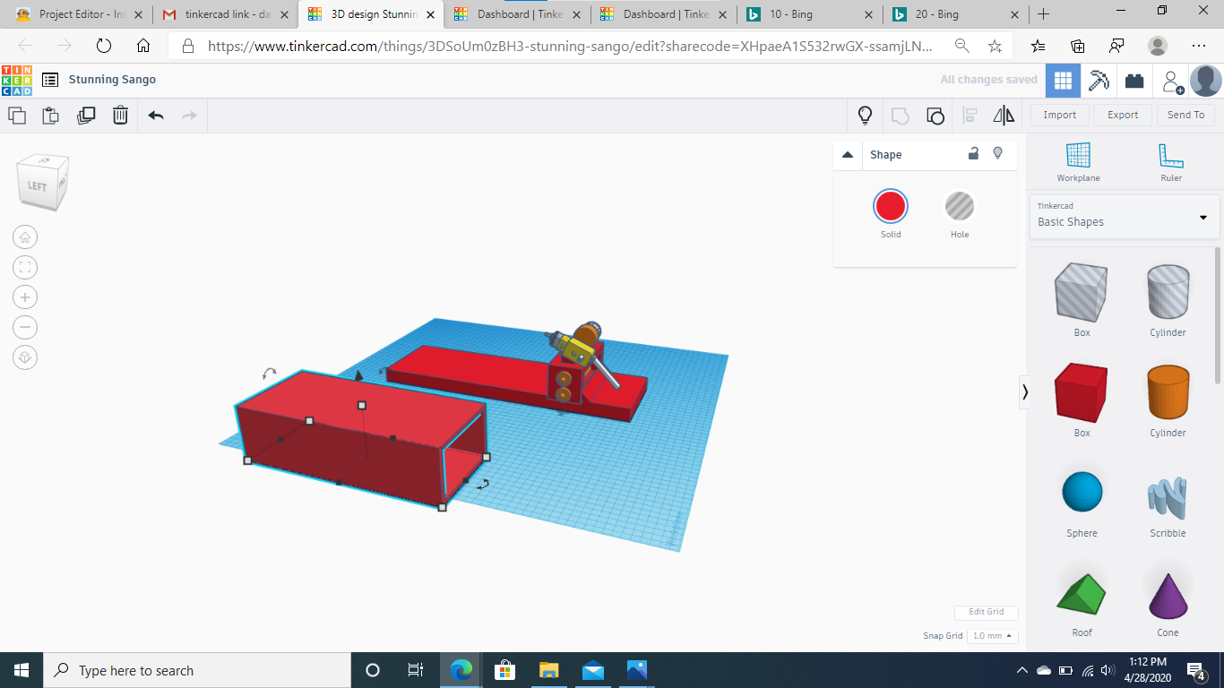Screen dimensions: 1224x688
Task: Activate the Mirror tool
Action: [x=1004, y=116]
